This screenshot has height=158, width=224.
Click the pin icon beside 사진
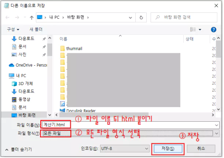pyautogui.click(x=44, y=55)
